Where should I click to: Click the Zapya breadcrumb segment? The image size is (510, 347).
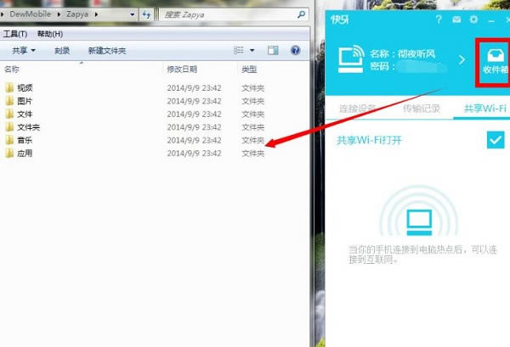point(77,14)
